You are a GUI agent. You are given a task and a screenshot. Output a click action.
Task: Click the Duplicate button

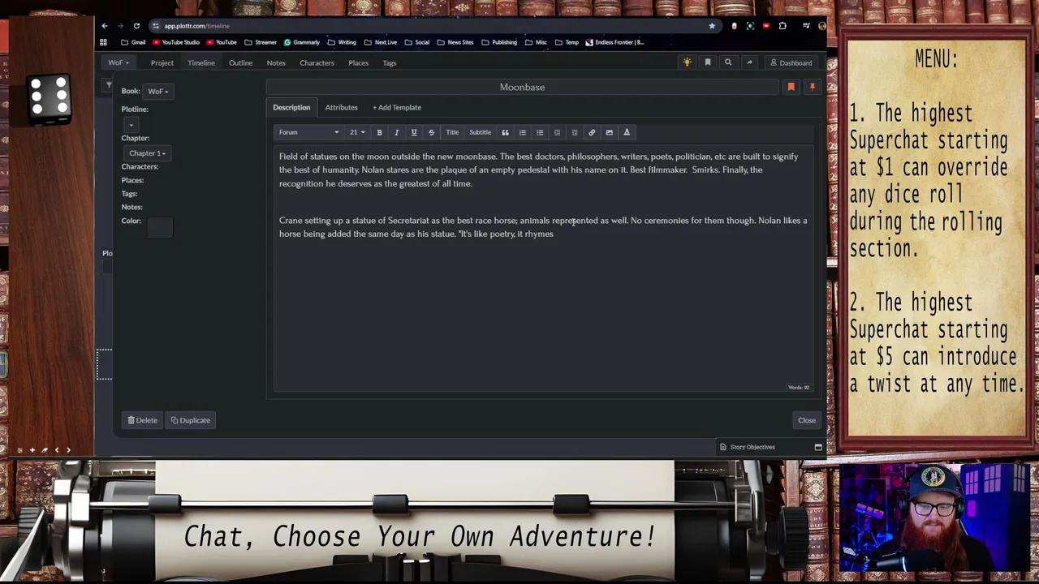click(191, 420)
